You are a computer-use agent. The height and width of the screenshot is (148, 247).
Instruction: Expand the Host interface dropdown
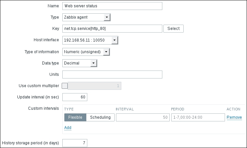[90, 40]
